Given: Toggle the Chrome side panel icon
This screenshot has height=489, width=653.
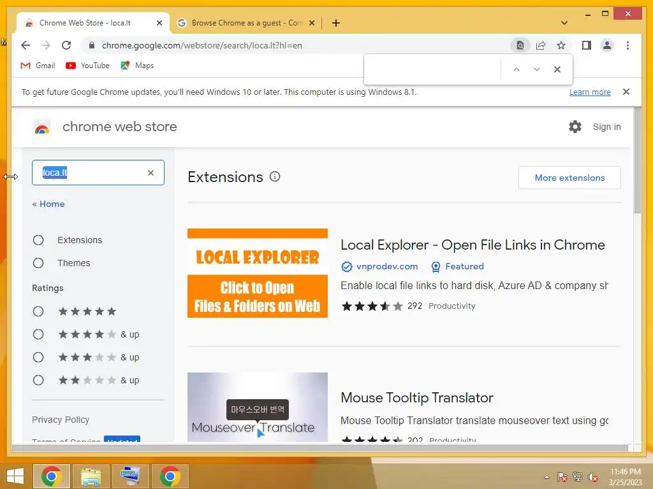Looking at the screenshot, I should pyautogui.click(x=587, y=45).
